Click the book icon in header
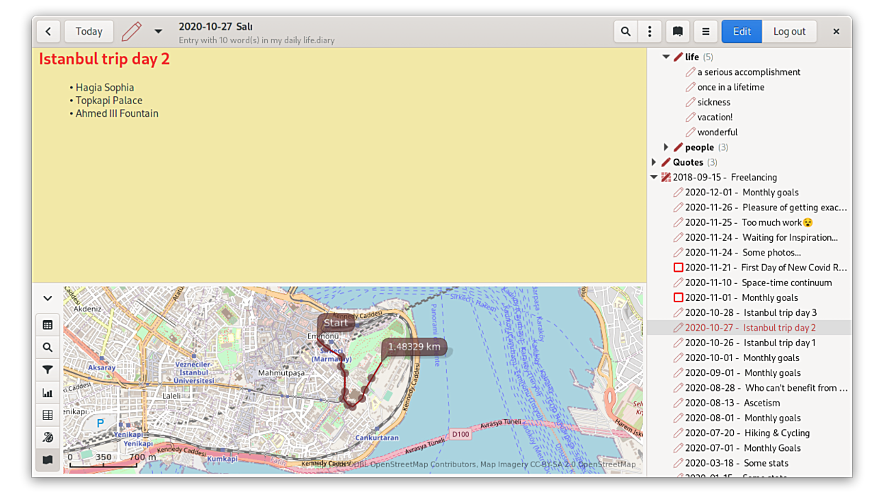 tap(678, 31)
